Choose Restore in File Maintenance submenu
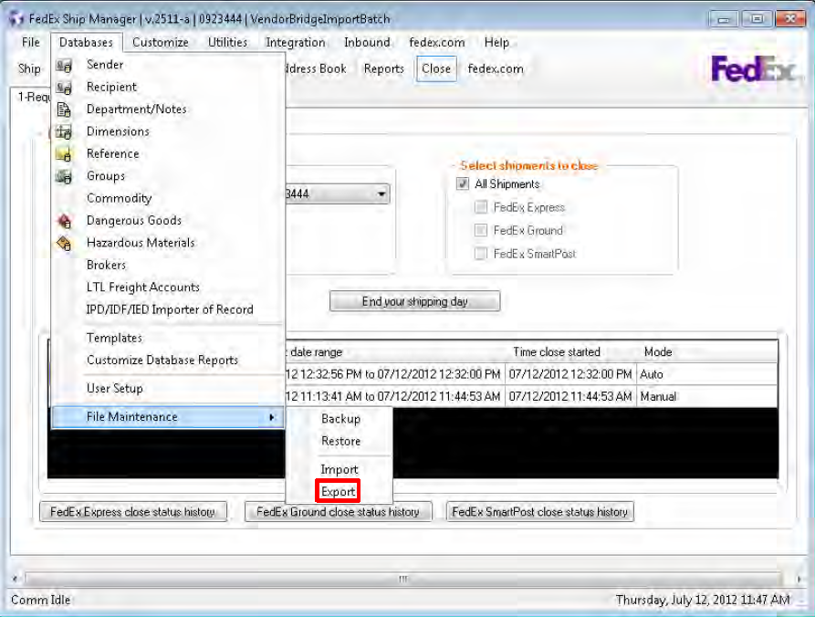This screenshot has height=617, width=815. tap(340, 442)
